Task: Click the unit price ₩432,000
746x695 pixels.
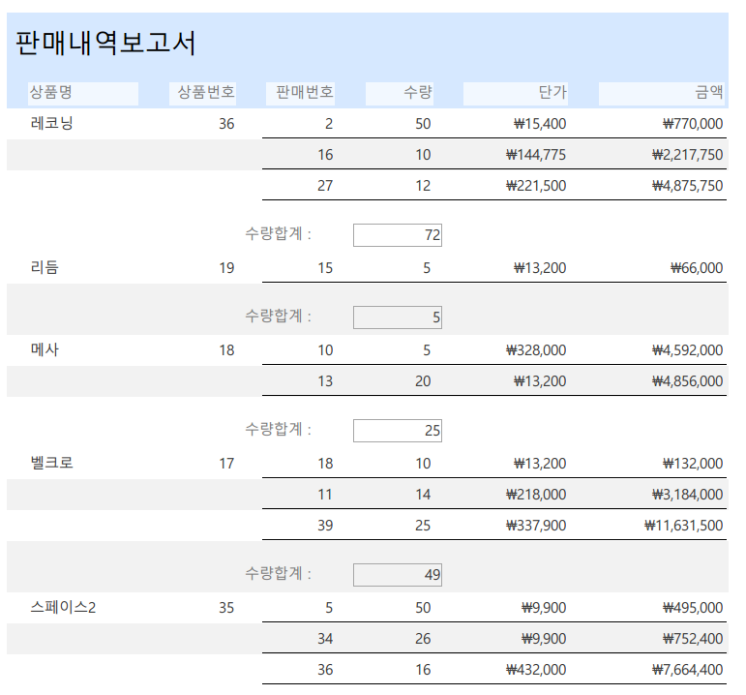Action: click(x=536, y=670)
